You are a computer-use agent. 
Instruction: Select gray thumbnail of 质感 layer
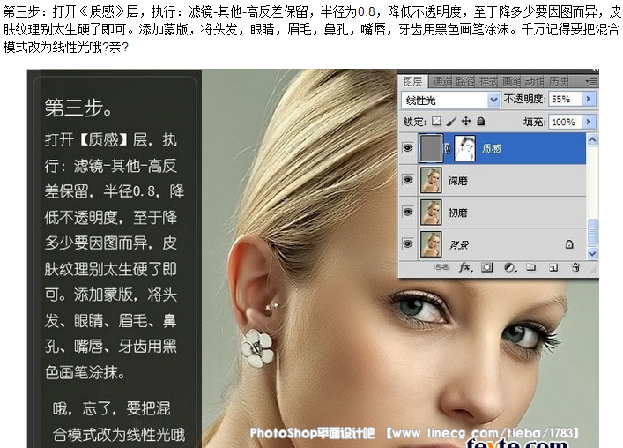click(431, 148)
